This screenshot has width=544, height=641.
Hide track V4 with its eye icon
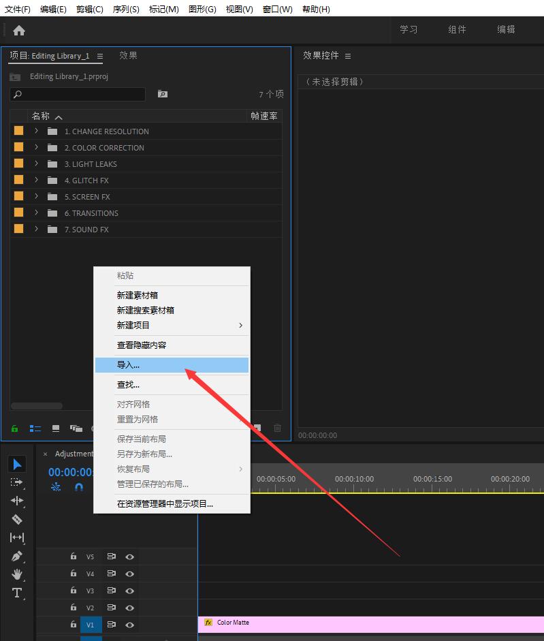point(129,574)
